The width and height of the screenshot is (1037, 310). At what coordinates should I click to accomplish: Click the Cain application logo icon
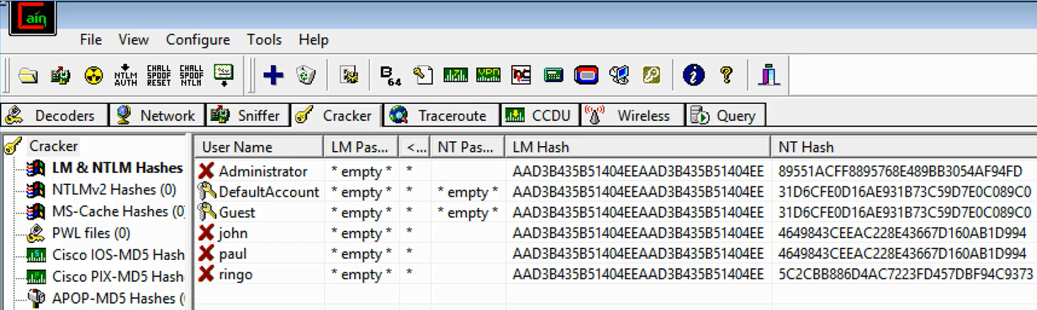pos(32,17)
